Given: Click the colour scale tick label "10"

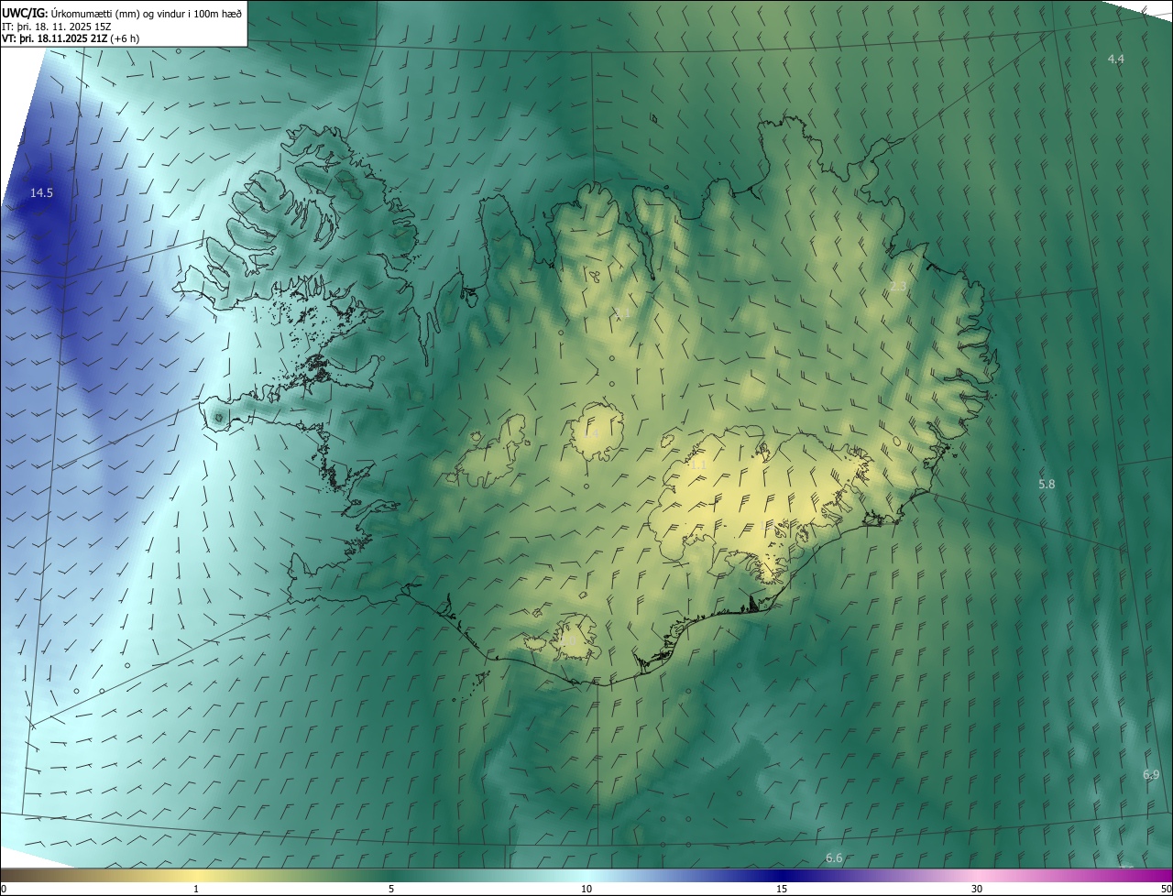Looking at the screenshot, I should (586, 889).
